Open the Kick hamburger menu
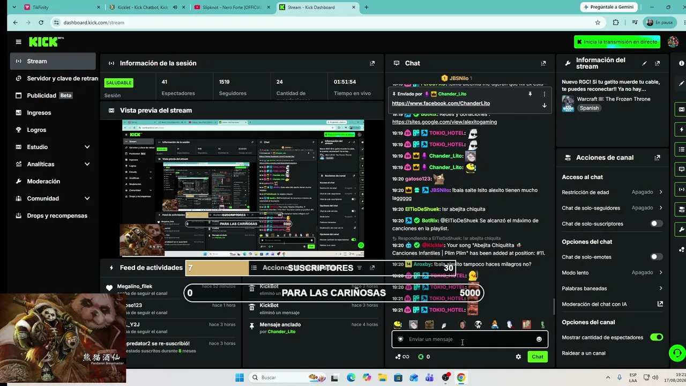Screen dimensions: 686x386 coord(19,42)
